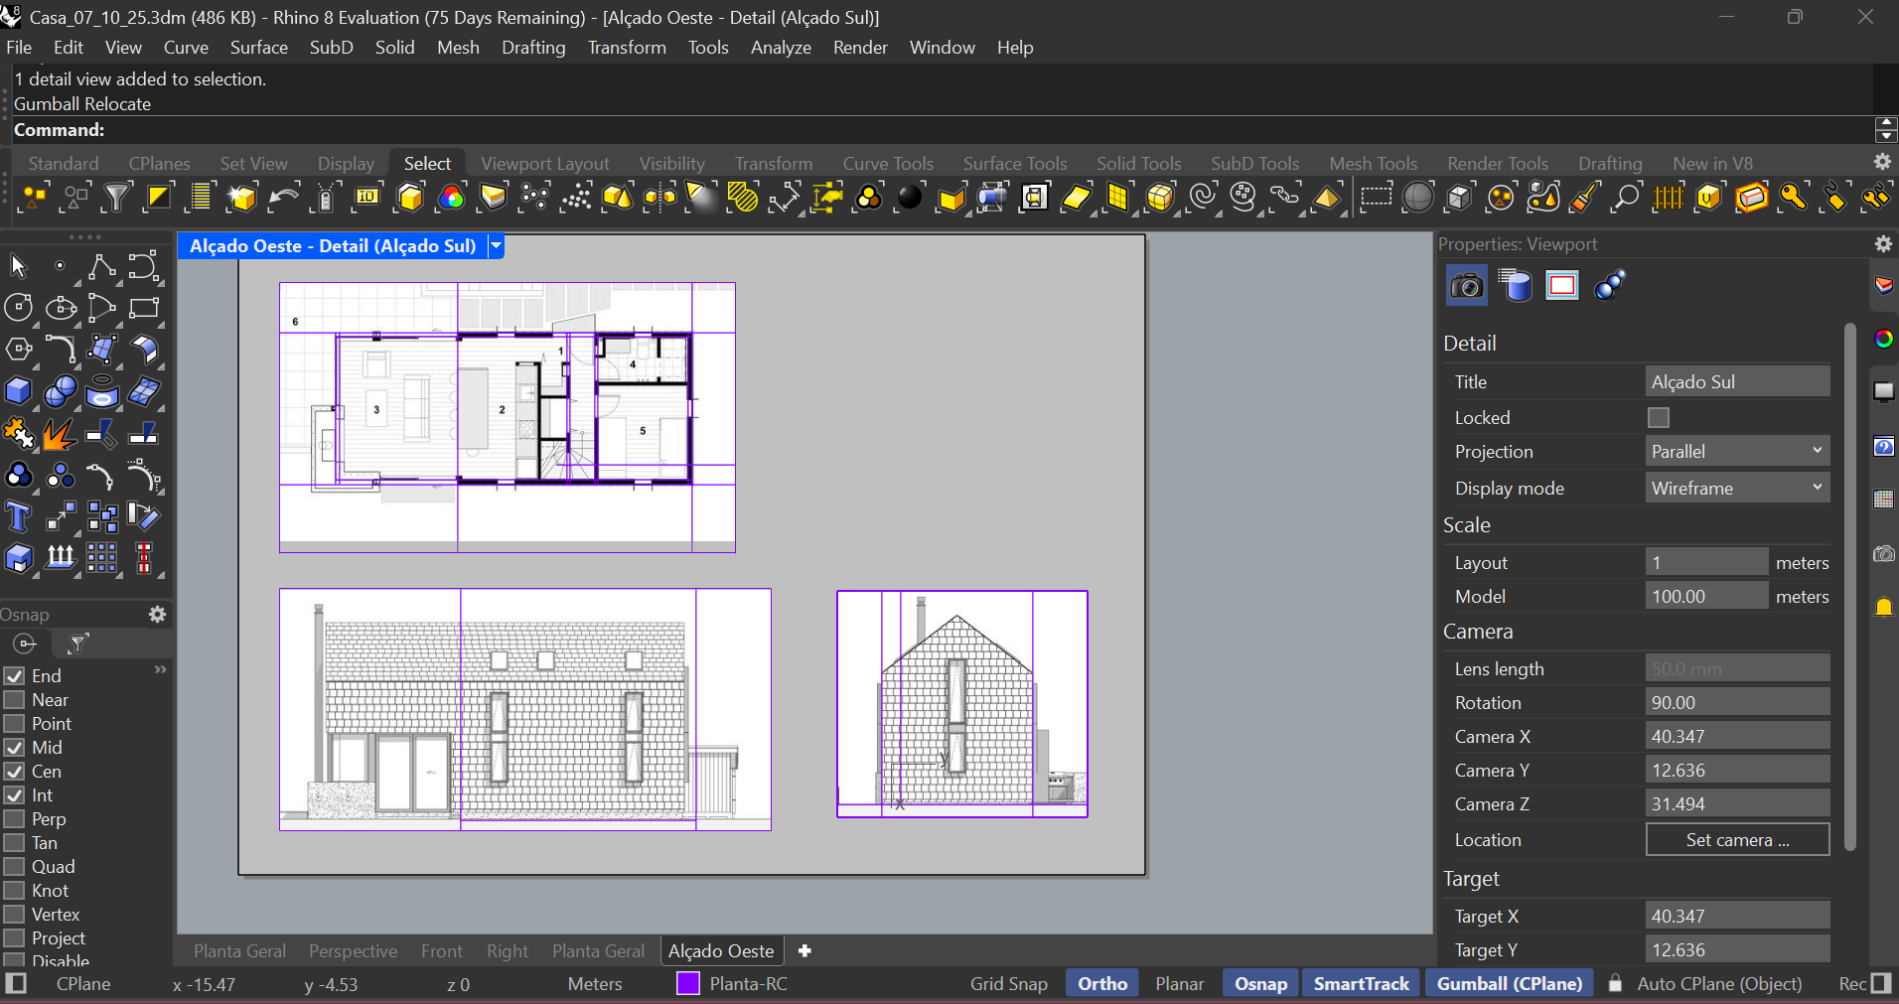Expand the Display mode Wireframe dropdown
This screenshot has width=1899, height=1004.
click(1736, 489)
